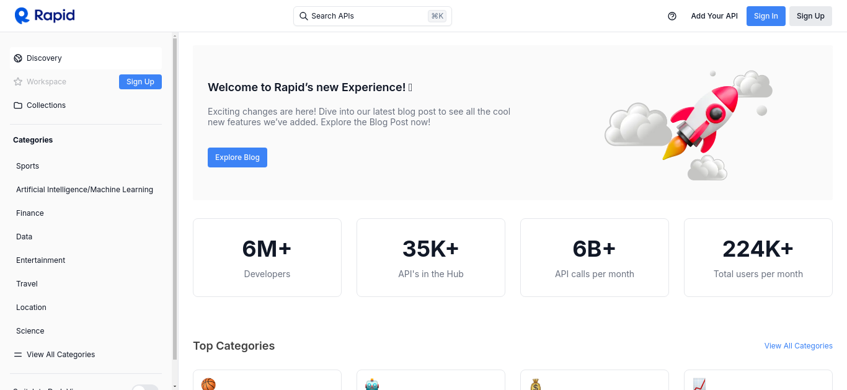The width and height of the screenshot is (847, 390).
Task: Click the Categories sidebar heading
Action: pos(33,140)
